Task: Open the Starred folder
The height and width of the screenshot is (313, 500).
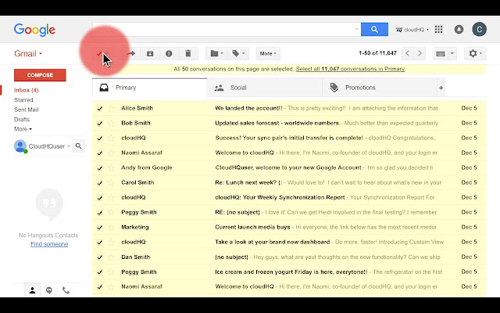Action: click(23, 100)
